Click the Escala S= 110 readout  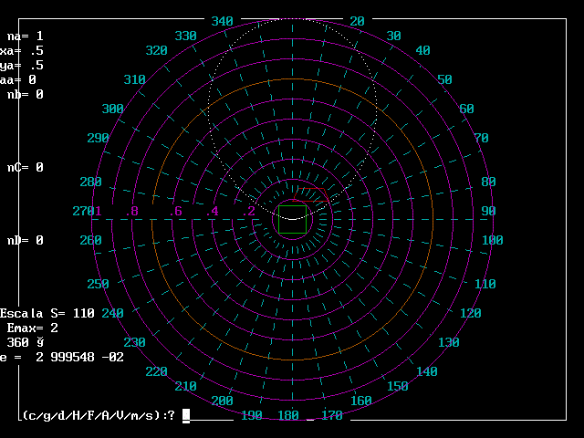(x=47, y=313)
